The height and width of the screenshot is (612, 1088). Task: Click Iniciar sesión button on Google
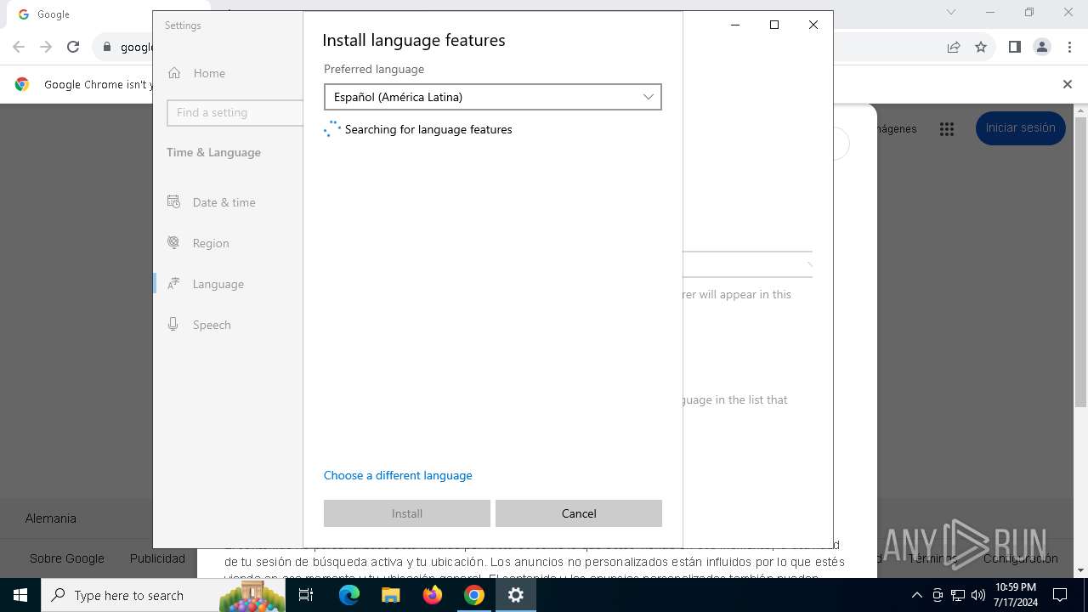click(1021, 127)
